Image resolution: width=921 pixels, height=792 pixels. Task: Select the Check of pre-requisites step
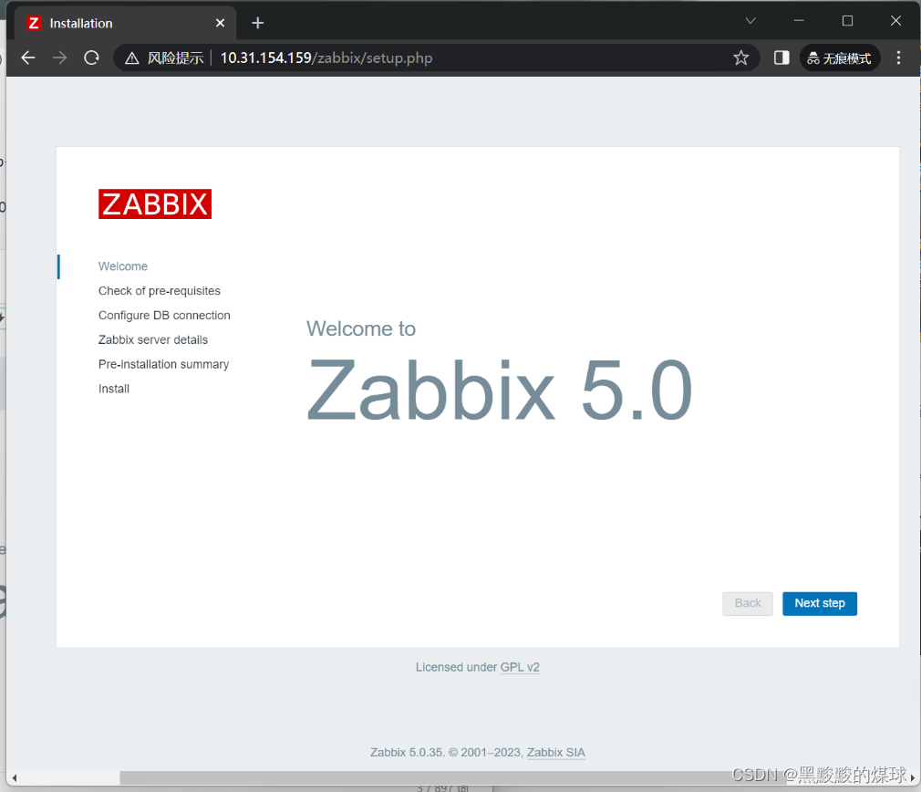pos(160,290)
